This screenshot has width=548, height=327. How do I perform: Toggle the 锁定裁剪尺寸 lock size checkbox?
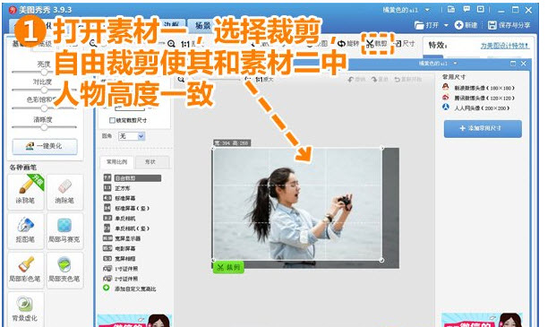tap(112, 120)
